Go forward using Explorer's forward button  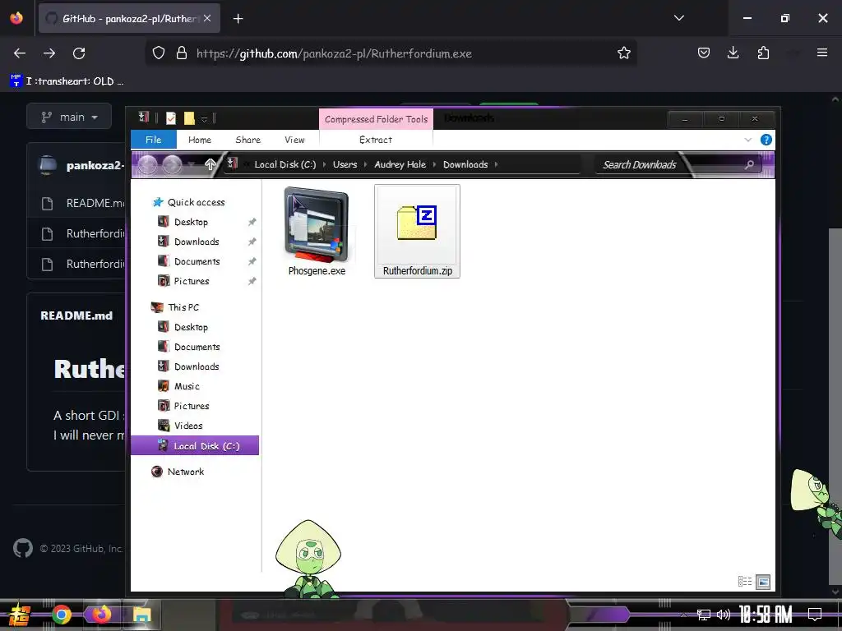(x=172, y=164)
